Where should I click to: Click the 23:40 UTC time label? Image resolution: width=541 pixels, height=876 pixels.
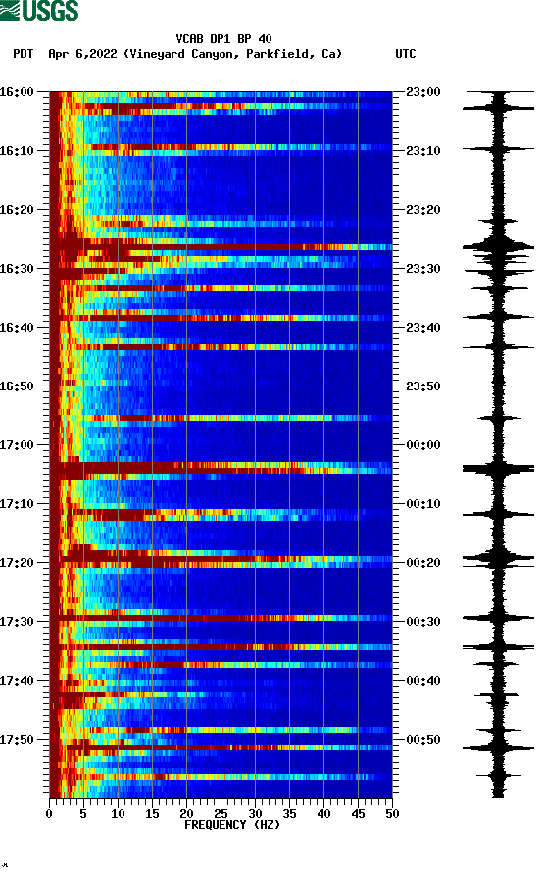(423, 328)
